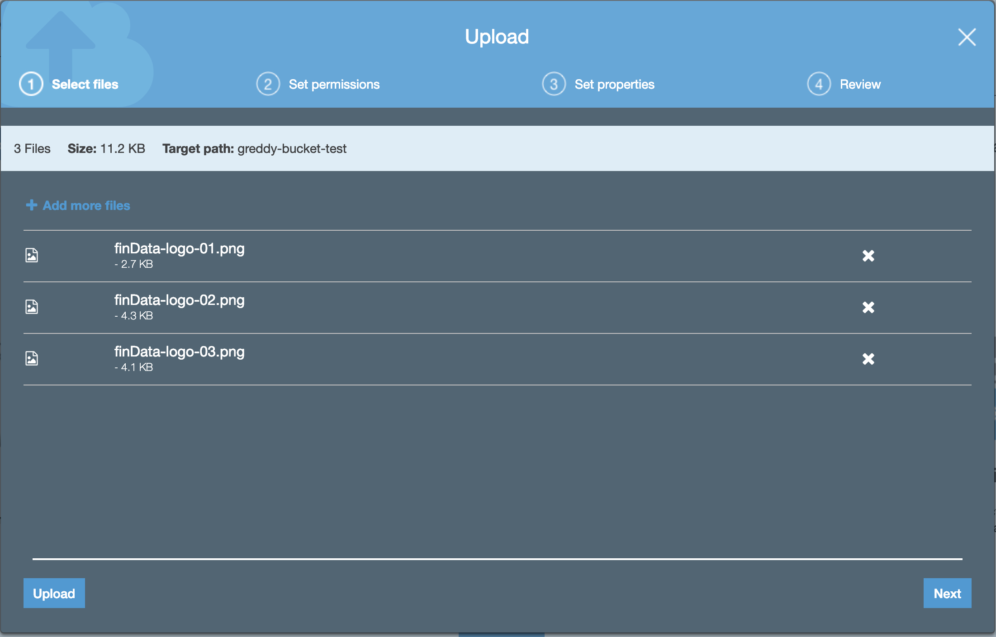Click step 1 circle number icon

pyautogui.click(x=31, y=84)
